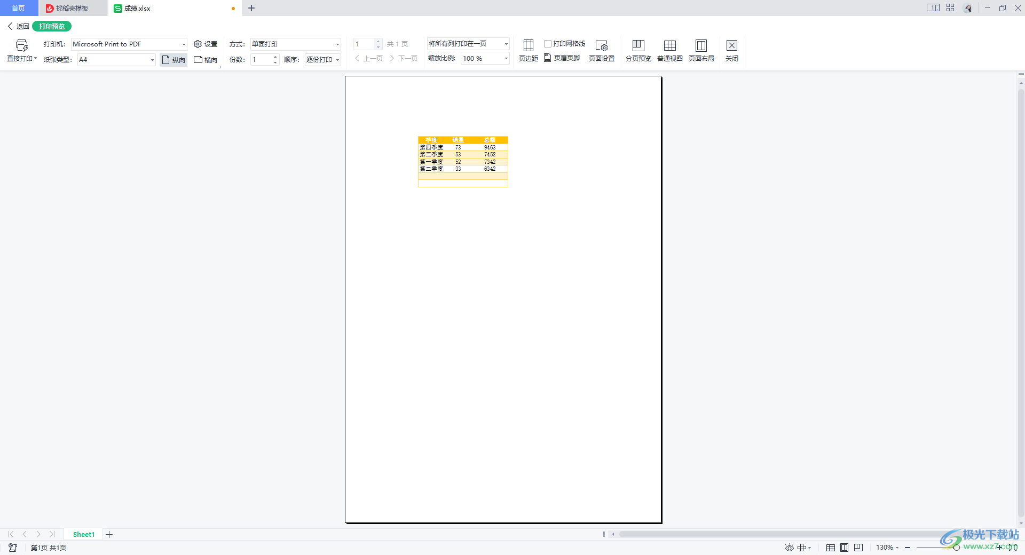Viewport: 1025px width, 555px height.
Task: Go to previous sheet arrow
Action: 25,534
